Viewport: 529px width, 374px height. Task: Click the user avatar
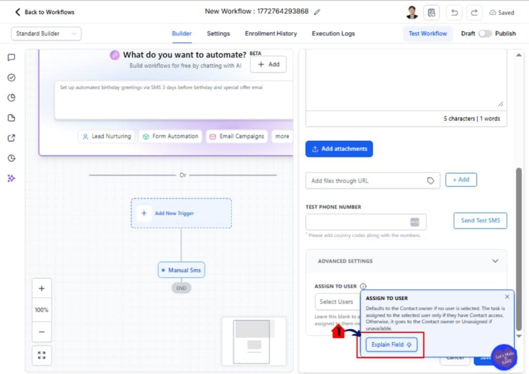pyautogui.click(x=412, y=12)
